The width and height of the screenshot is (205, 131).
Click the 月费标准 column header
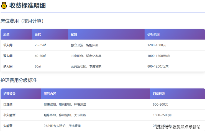pos(159,94)
